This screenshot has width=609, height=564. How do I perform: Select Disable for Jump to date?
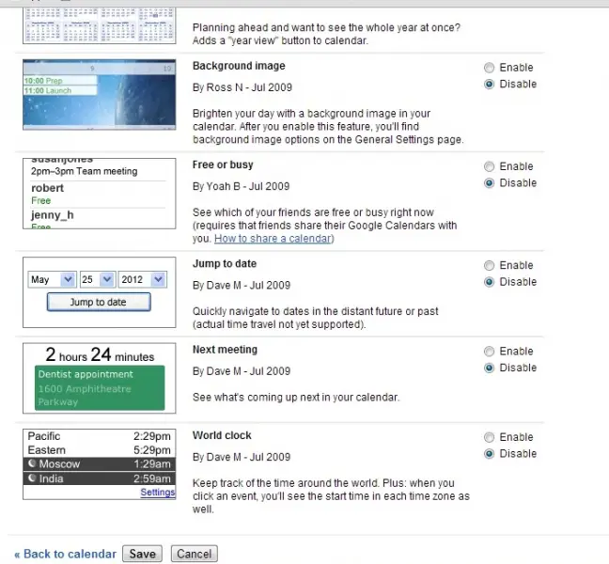pos(489,282)
